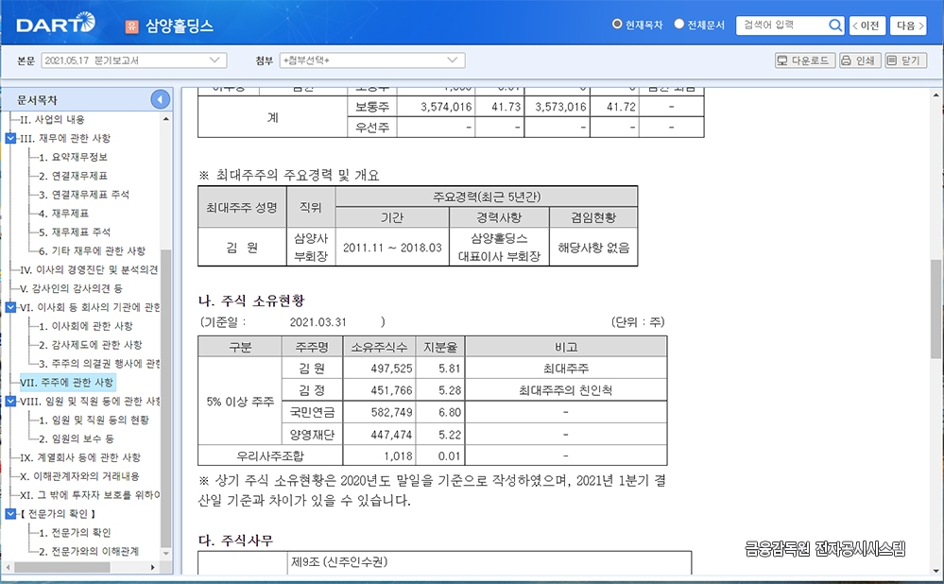Click the 다운로드 button
The width and height of the screenshot is (944, 584).
click(805, 60)
